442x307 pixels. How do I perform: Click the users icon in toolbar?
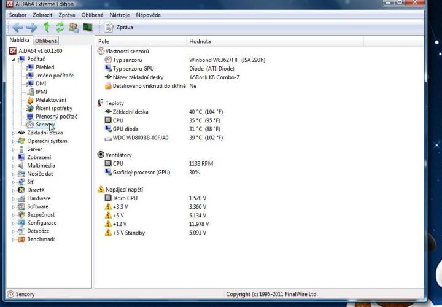tap(74, 28)
